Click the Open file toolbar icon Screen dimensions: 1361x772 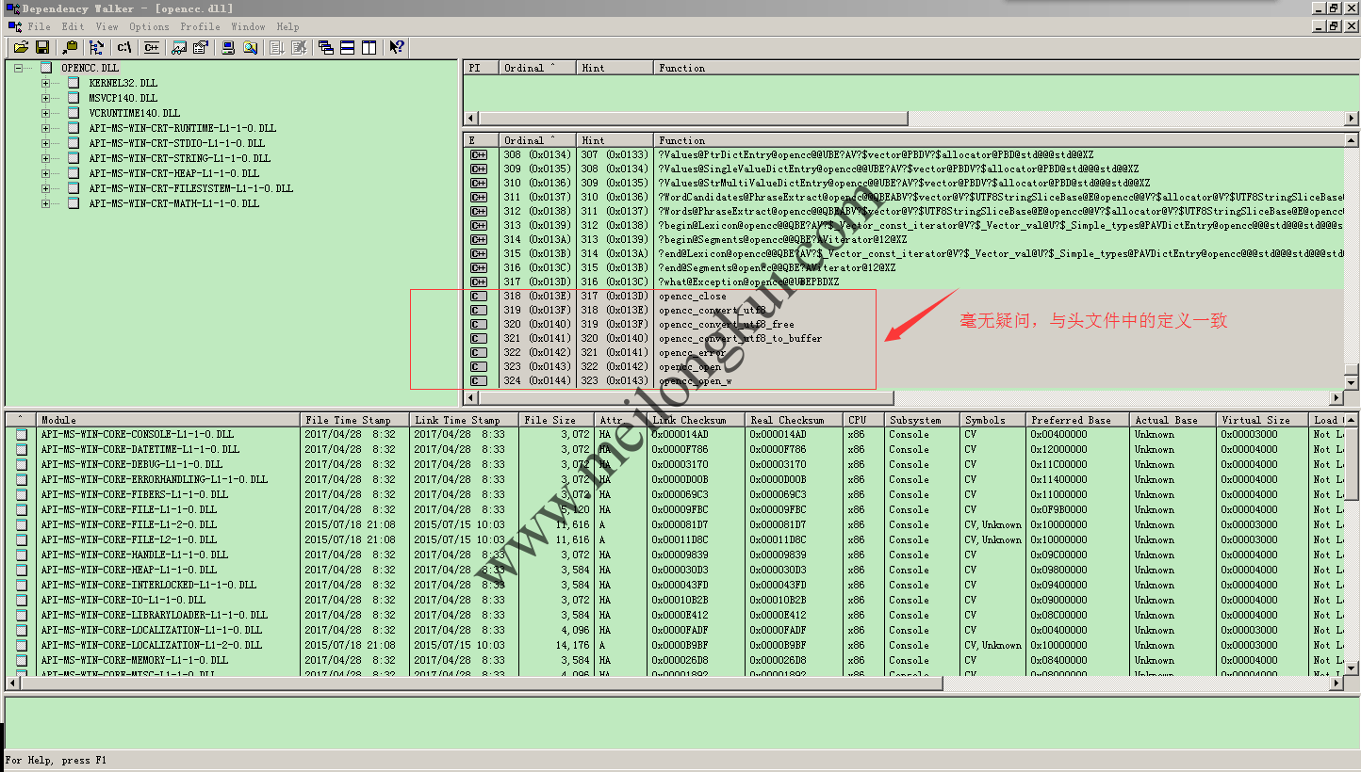pos(21,47)
